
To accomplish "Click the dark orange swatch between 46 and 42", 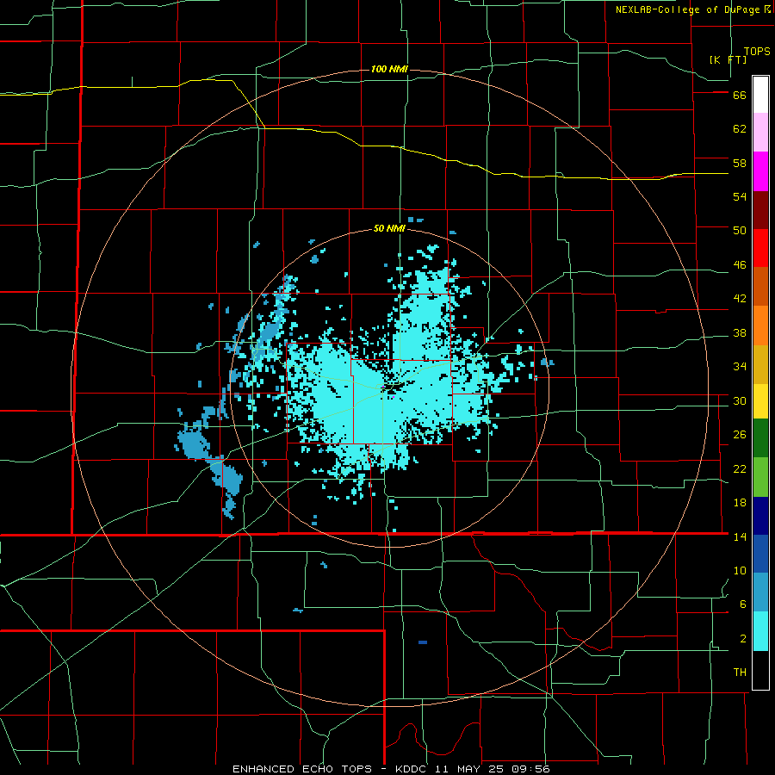I will coord(760,287).
